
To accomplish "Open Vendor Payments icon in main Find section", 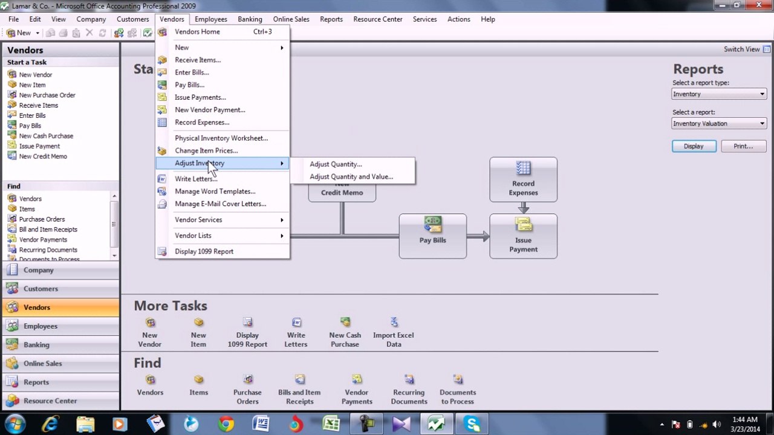I will point(357,380).
